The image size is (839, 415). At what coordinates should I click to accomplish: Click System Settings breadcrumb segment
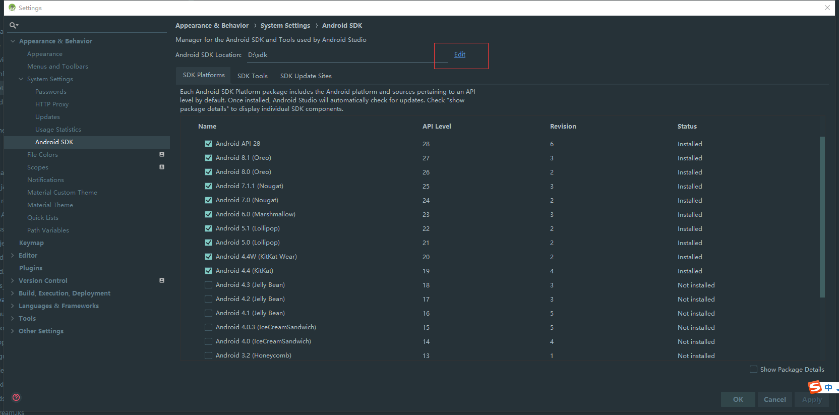coord(285,26)
